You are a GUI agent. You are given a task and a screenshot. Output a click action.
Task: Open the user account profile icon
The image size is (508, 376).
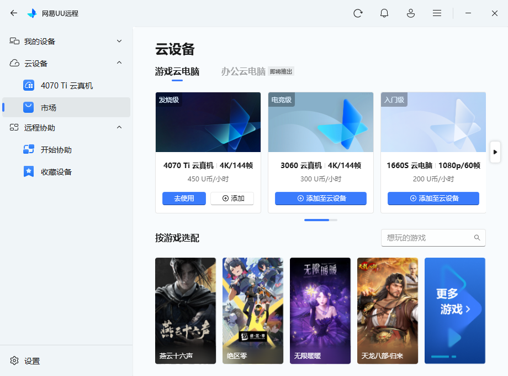(x=411, y=13)
